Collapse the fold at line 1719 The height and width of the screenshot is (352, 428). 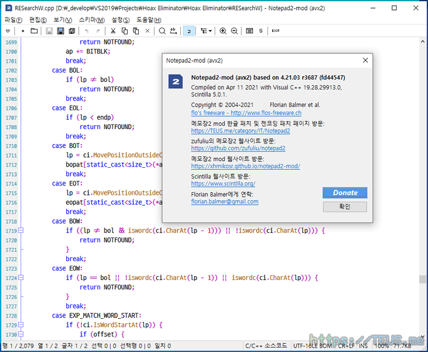[x=21, y=230]
